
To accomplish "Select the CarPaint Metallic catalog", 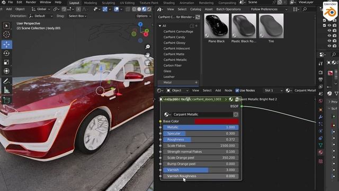I will (x=175, y=60).
